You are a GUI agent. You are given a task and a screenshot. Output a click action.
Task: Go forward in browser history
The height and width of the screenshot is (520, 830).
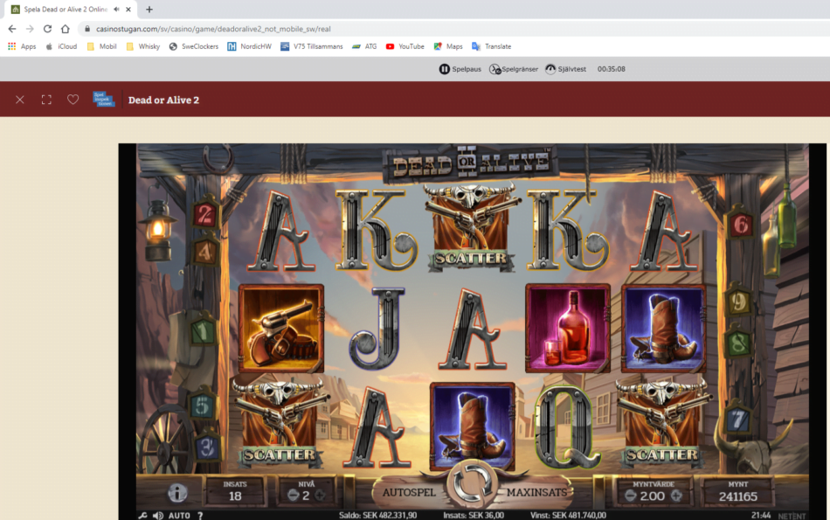point(30,29)
